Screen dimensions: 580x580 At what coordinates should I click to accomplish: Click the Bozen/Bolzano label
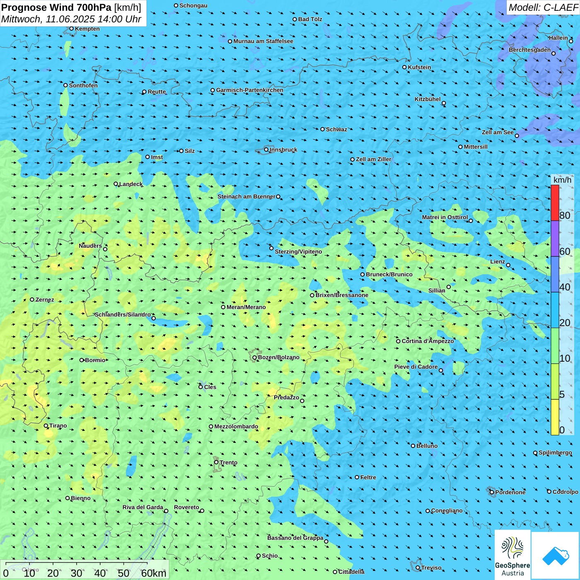(x=278, y=357)
